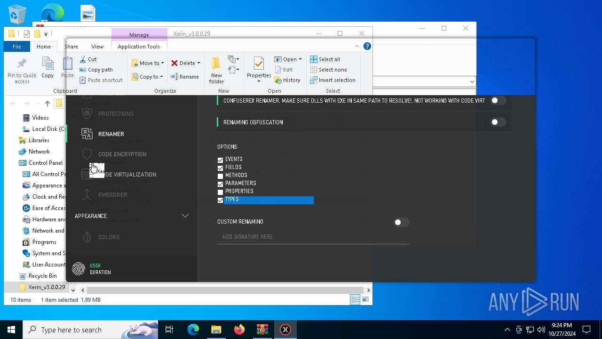Click the Copy icon in the ribbon
This screenshot has height=339, width=602.
coord(48,64)
